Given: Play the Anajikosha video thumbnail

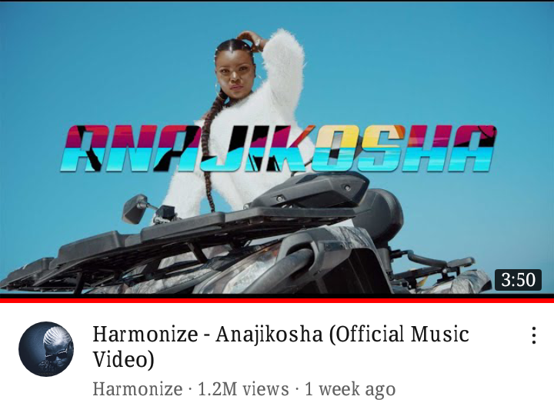Looking at the screenshot, I should click(x=277, y=148).
